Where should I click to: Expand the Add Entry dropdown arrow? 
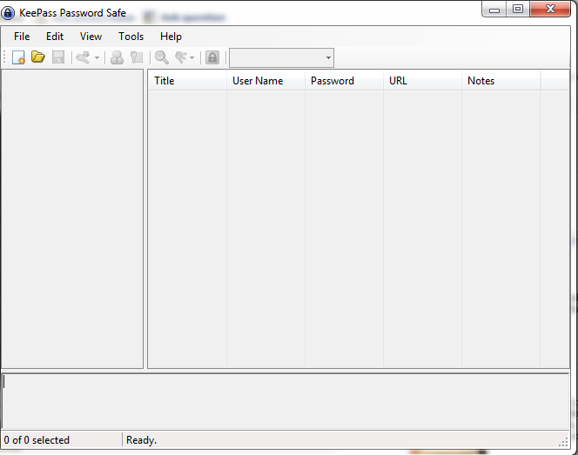coord(97,57)
